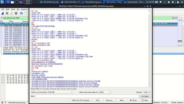The image size is (184, 104).
Task: Click the stream text scrollbar down arrow
Action: click(149, 86)
